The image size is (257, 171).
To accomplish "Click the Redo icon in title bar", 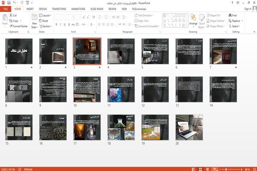I will (22, 3).
